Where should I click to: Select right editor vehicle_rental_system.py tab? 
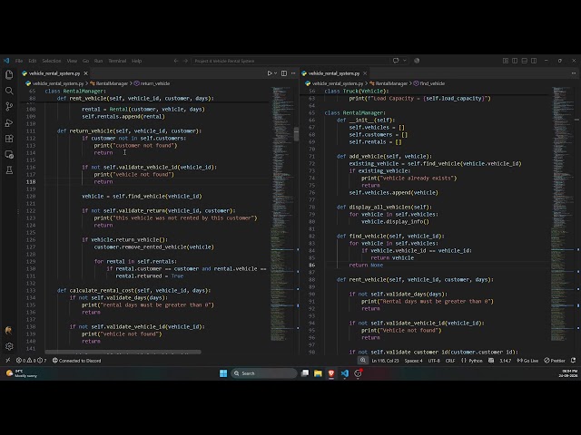click(x=334, y=73)
